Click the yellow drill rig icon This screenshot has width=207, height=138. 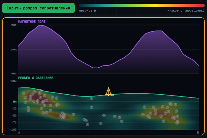click(x=108, y=91)
